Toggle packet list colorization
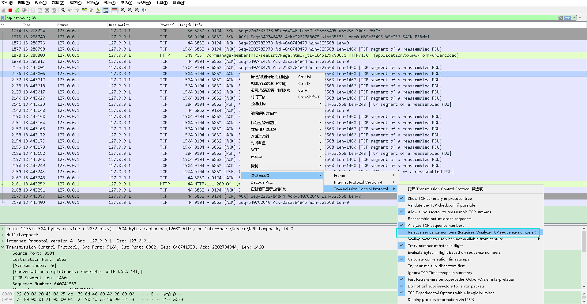 114,10
